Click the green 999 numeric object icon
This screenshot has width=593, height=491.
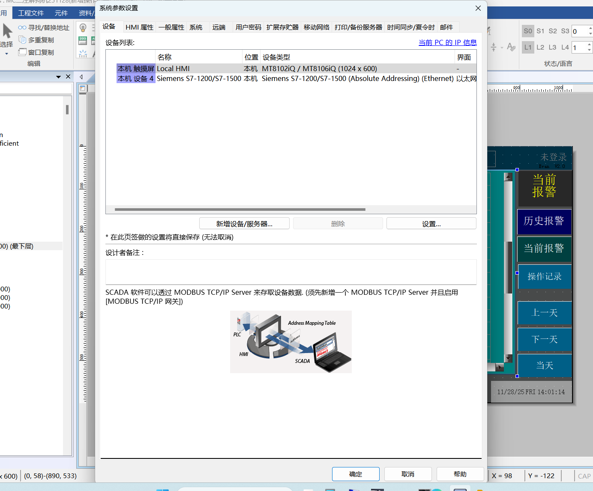coord(83,41)
